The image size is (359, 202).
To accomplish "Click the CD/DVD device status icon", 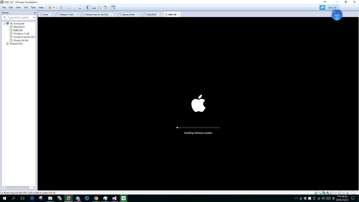I will pos(320,193).
